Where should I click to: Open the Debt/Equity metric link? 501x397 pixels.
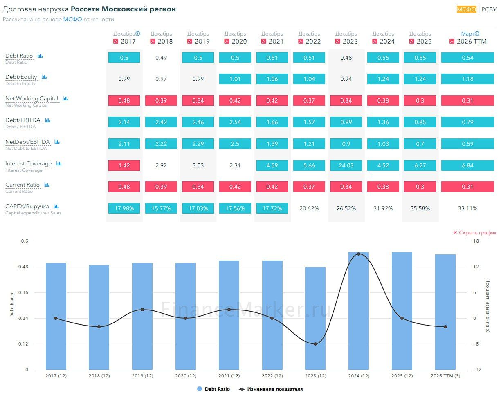(x=21, y=77)
